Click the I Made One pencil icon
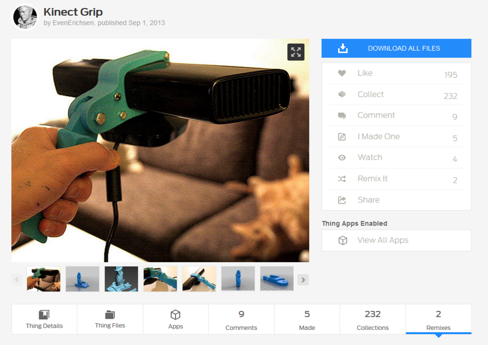The width and height of the screenshot is (488, 345). pyautogui.click(x=342, y=136)
